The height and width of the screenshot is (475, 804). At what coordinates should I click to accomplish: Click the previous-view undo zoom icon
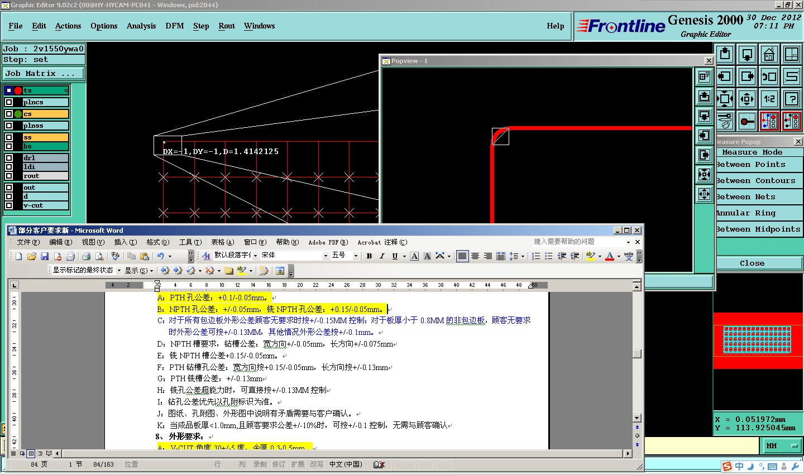pos(769,76)
